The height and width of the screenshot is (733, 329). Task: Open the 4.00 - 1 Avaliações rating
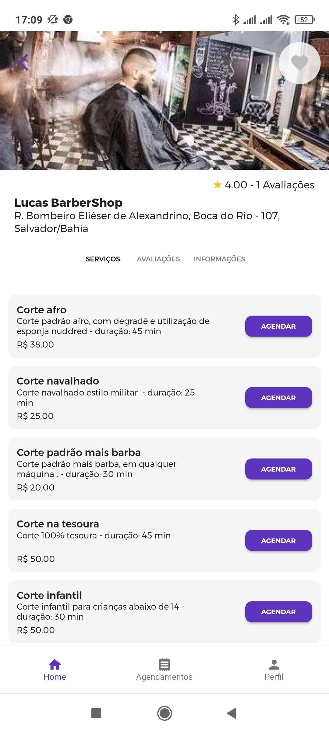point(269,185)
